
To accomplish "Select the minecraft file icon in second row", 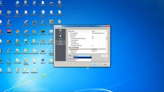I will point(51,13).
